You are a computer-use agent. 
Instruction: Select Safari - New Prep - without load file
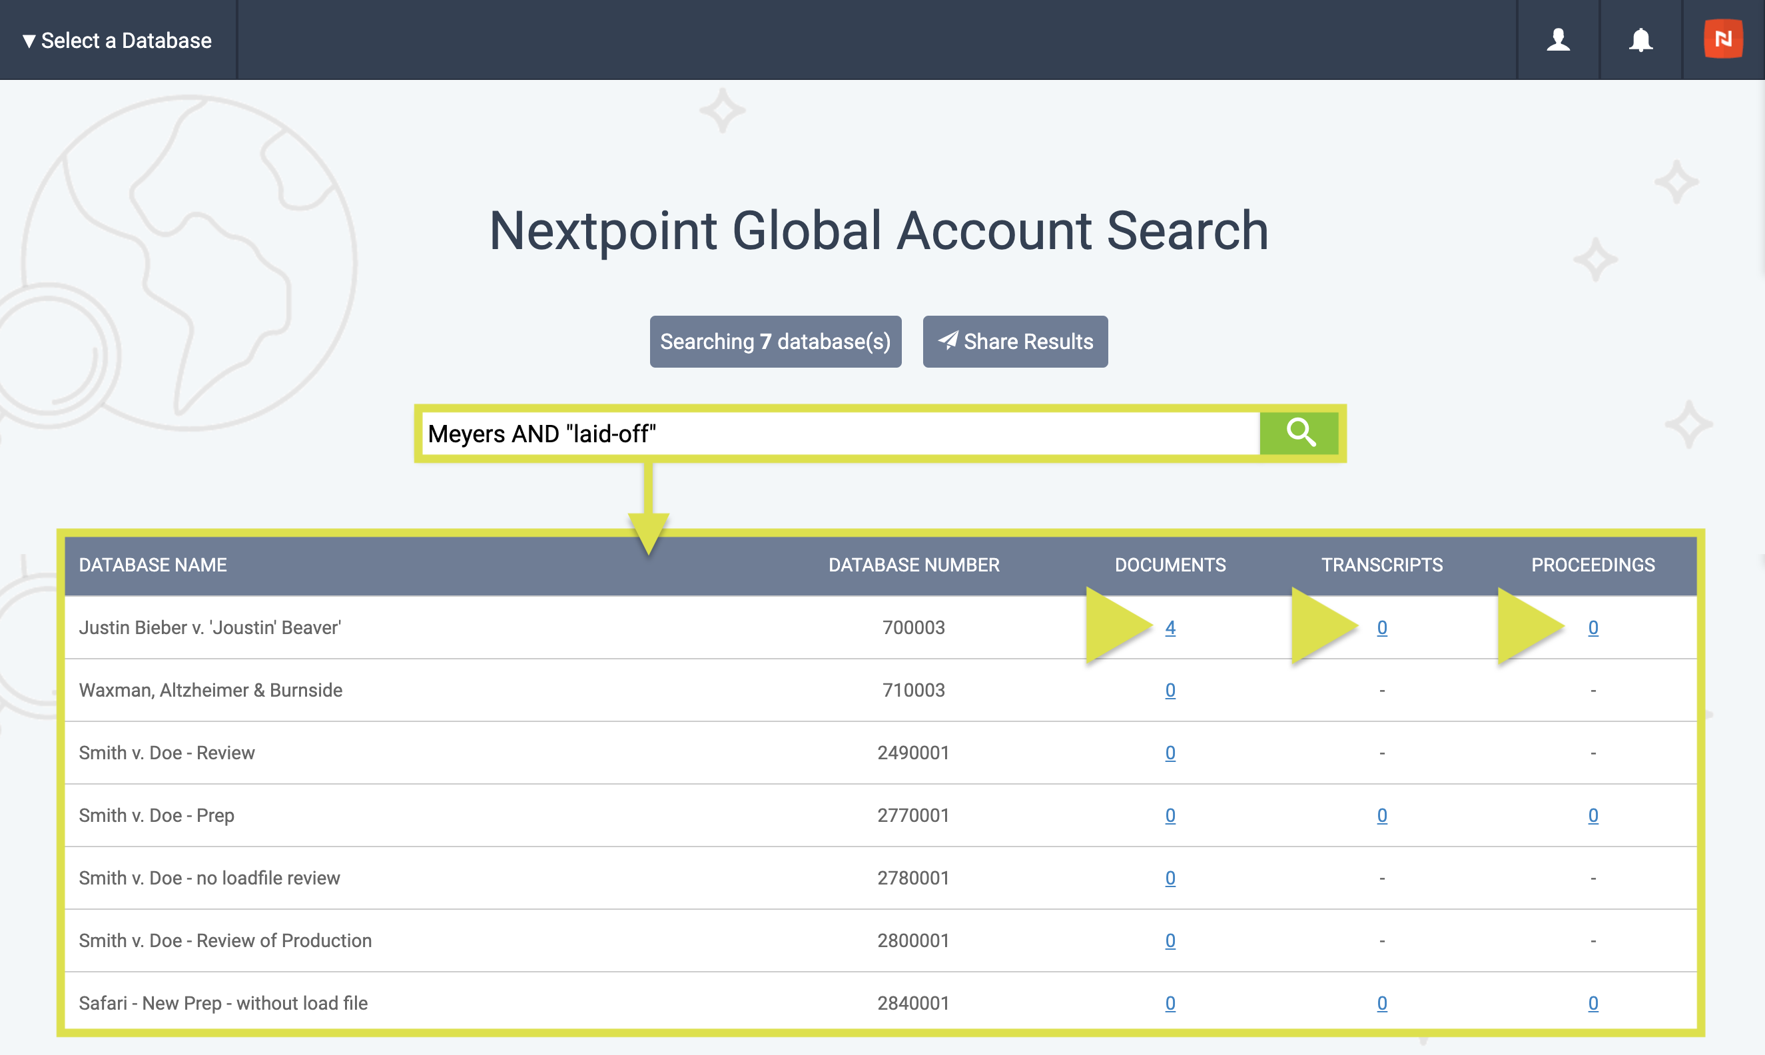click(x=223, y=1003)
